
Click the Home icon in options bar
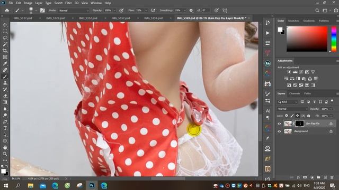[7, 11]
